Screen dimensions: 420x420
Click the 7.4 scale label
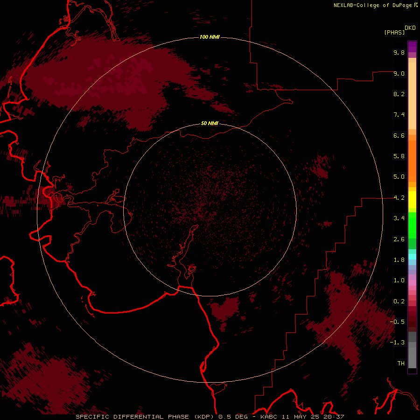pos(399,115)
